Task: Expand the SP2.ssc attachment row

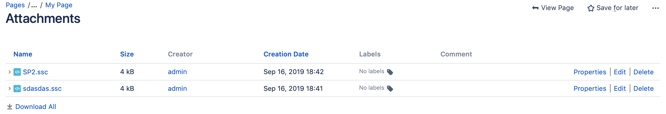Action: tap(10, 72)
